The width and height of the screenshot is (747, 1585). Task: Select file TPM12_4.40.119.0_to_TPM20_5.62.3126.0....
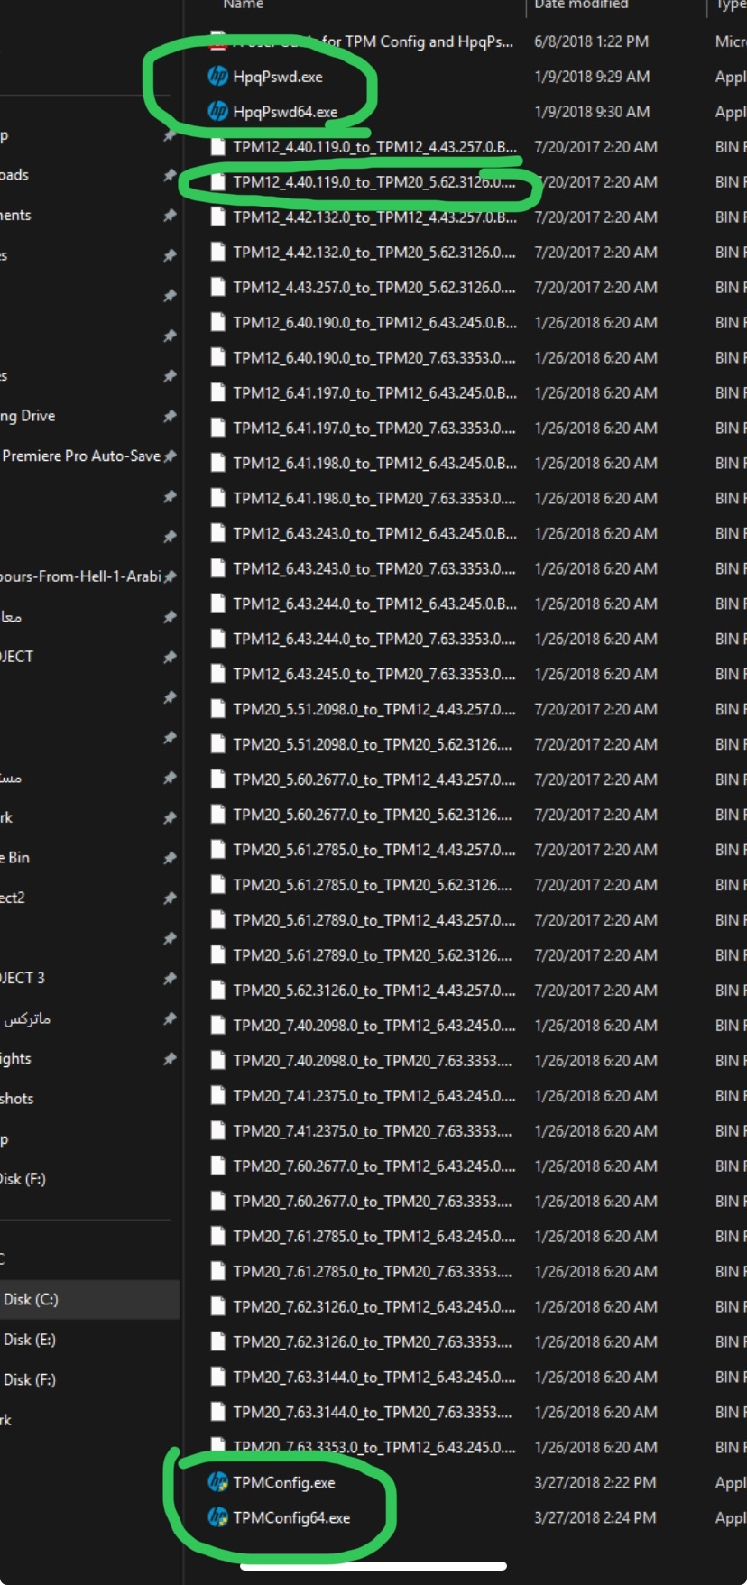pyautogui.click(x=374, y=181)
